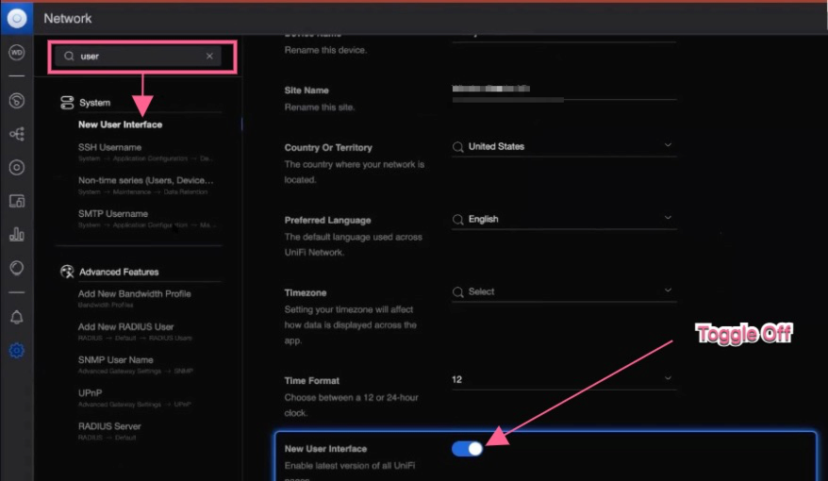This screenshot has height=481, width=828.
Task: Click the New User Interface label
Action: click(x=325, y=449)
